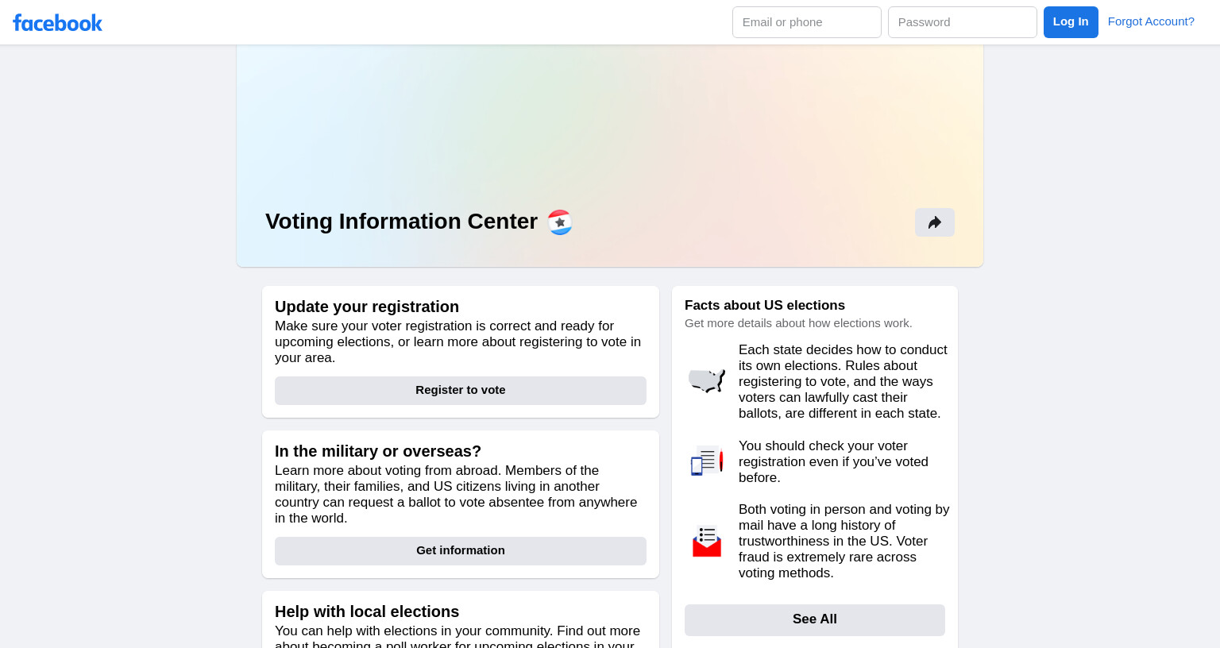
Task: Click the mail ballot envelope icon
Action: tap(707, 541)
